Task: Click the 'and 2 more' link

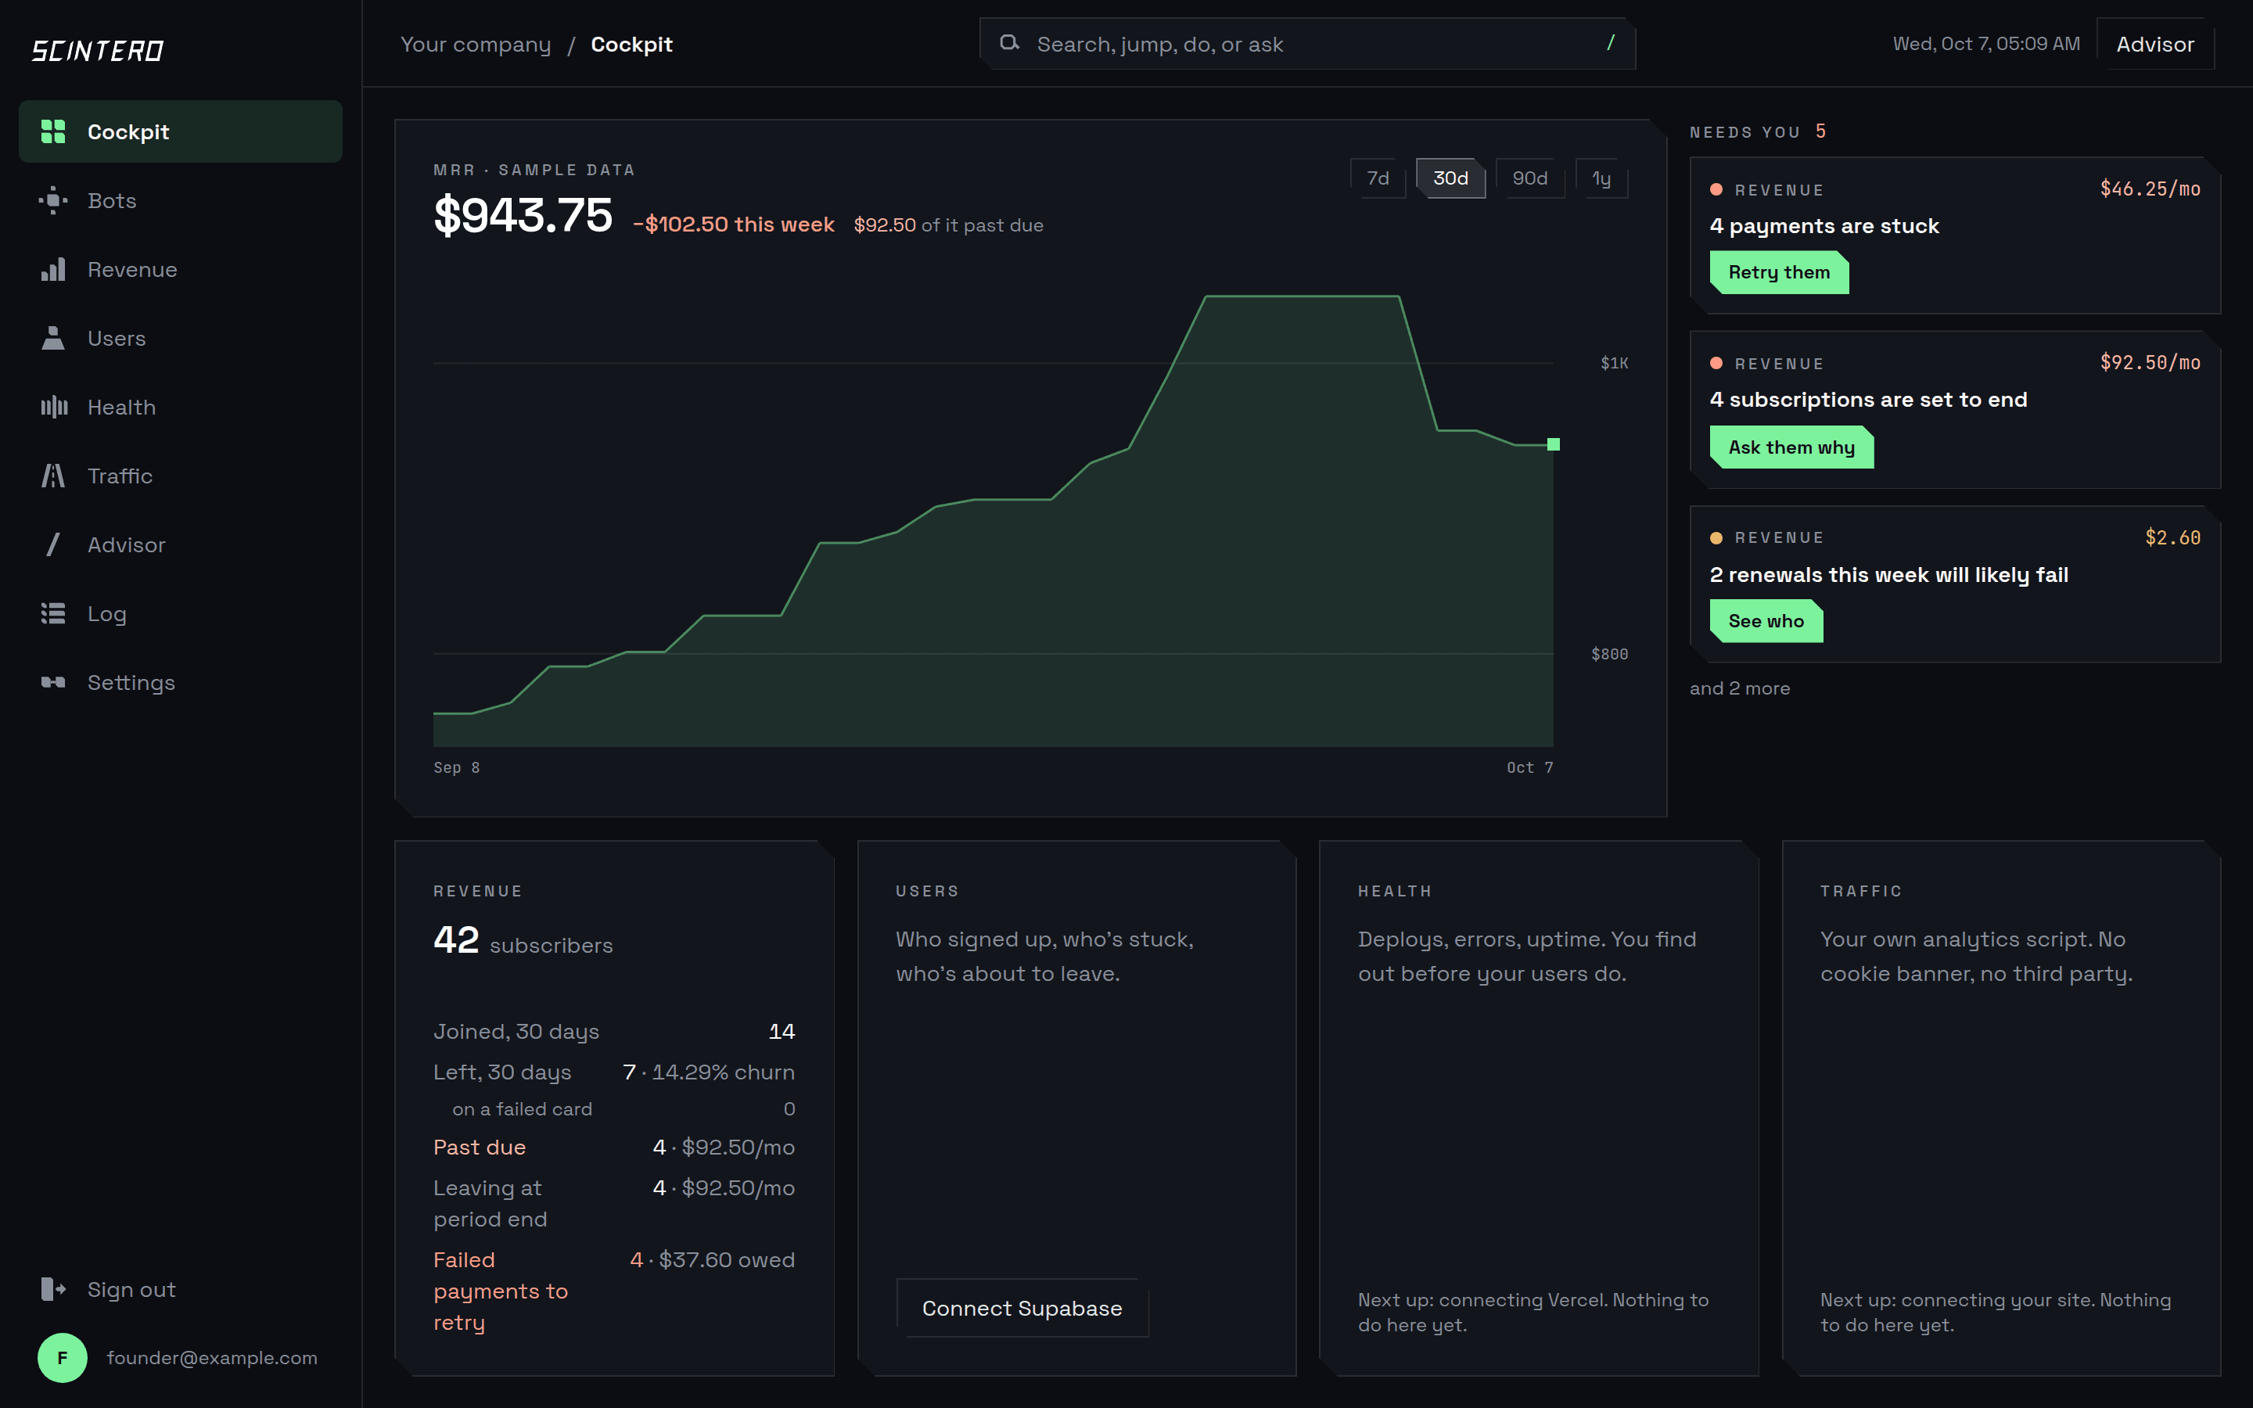Action: pyautogui.click(x=1740, y=688)
